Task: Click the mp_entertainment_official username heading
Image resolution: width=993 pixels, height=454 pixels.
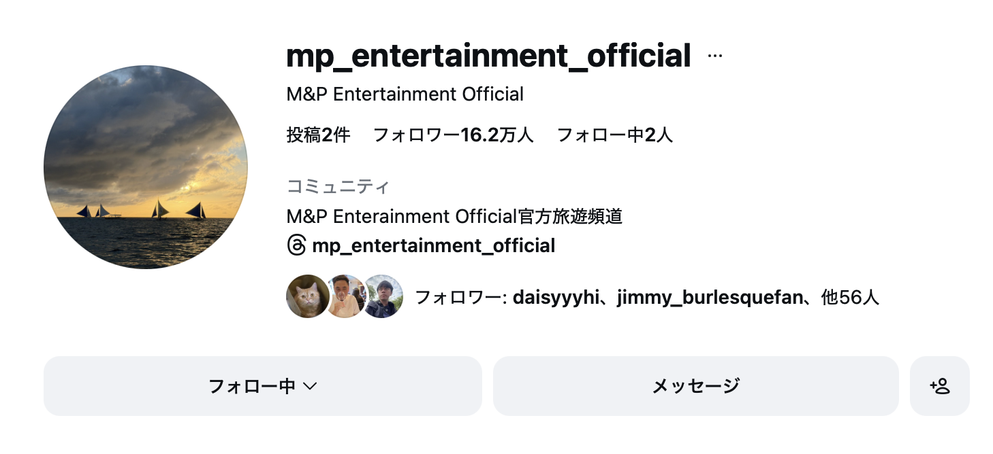Action: (x=488, y=56)
